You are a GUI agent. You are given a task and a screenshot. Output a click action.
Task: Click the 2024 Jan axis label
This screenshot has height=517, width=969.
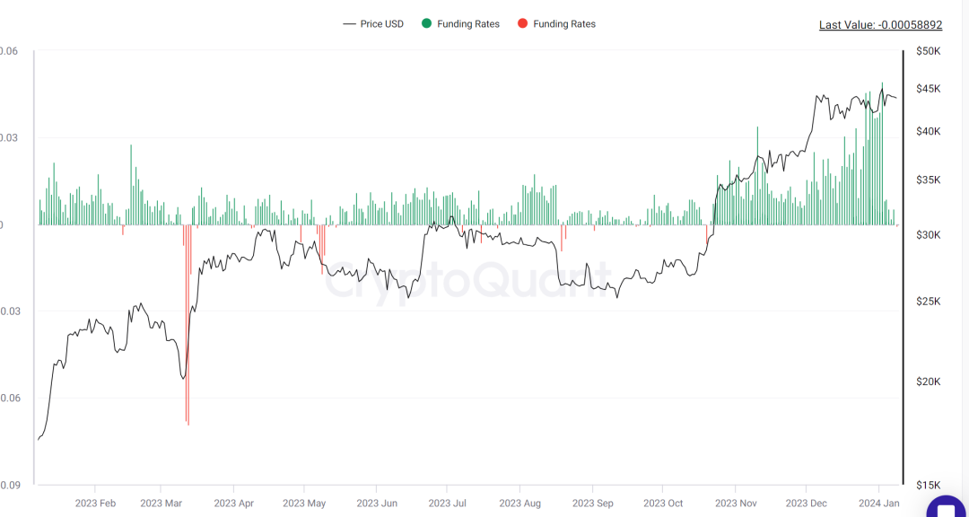pos(877,503)
